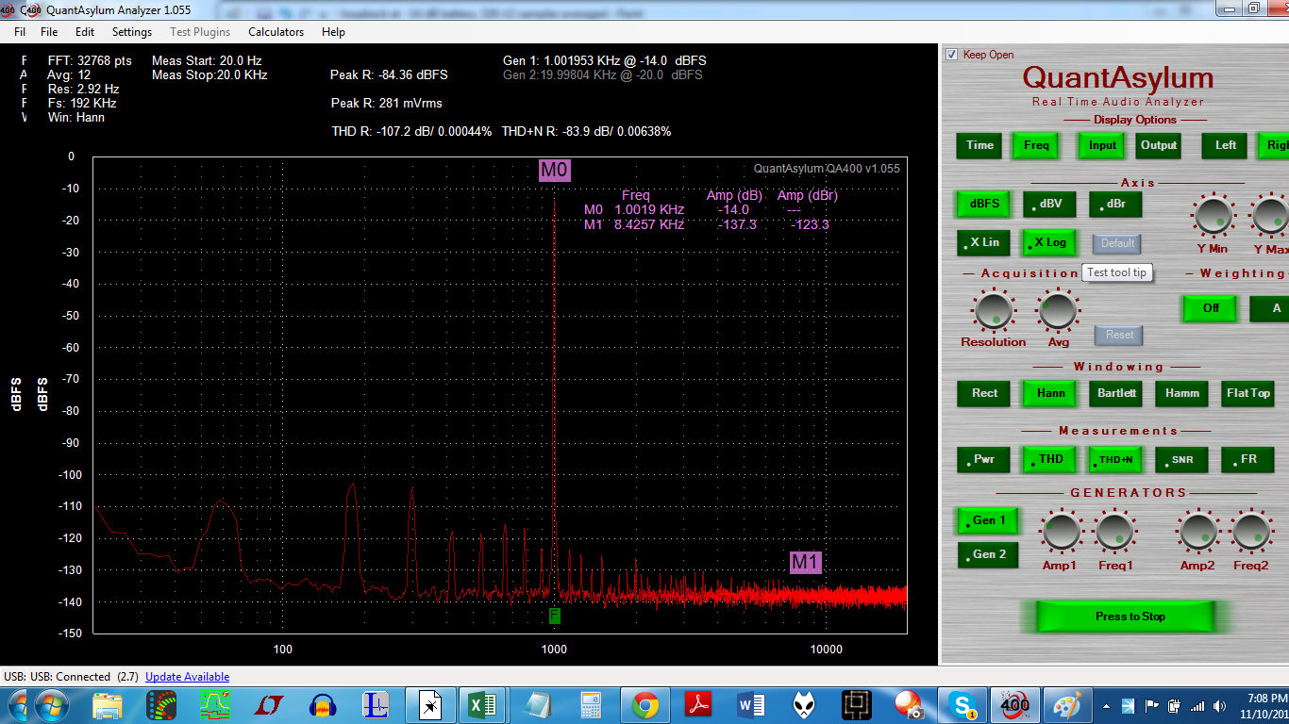The image size is (1289, 724).
Task: Select the dBV axis unit
Action: pos(1049,205)
